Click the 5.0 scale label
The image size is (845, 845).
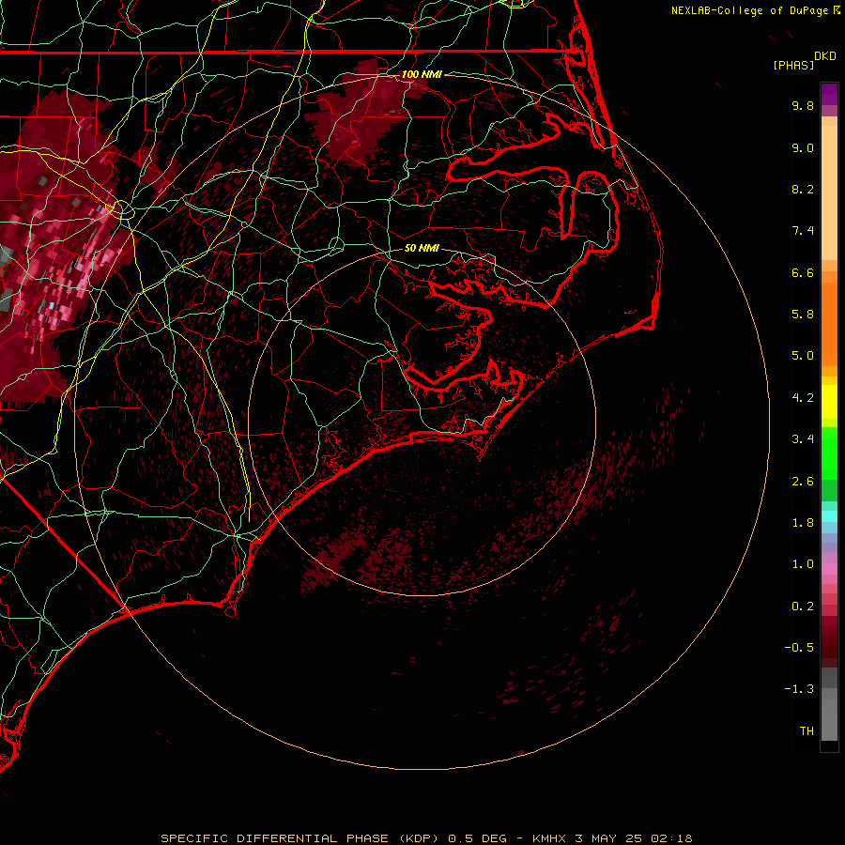pos(803,356)
